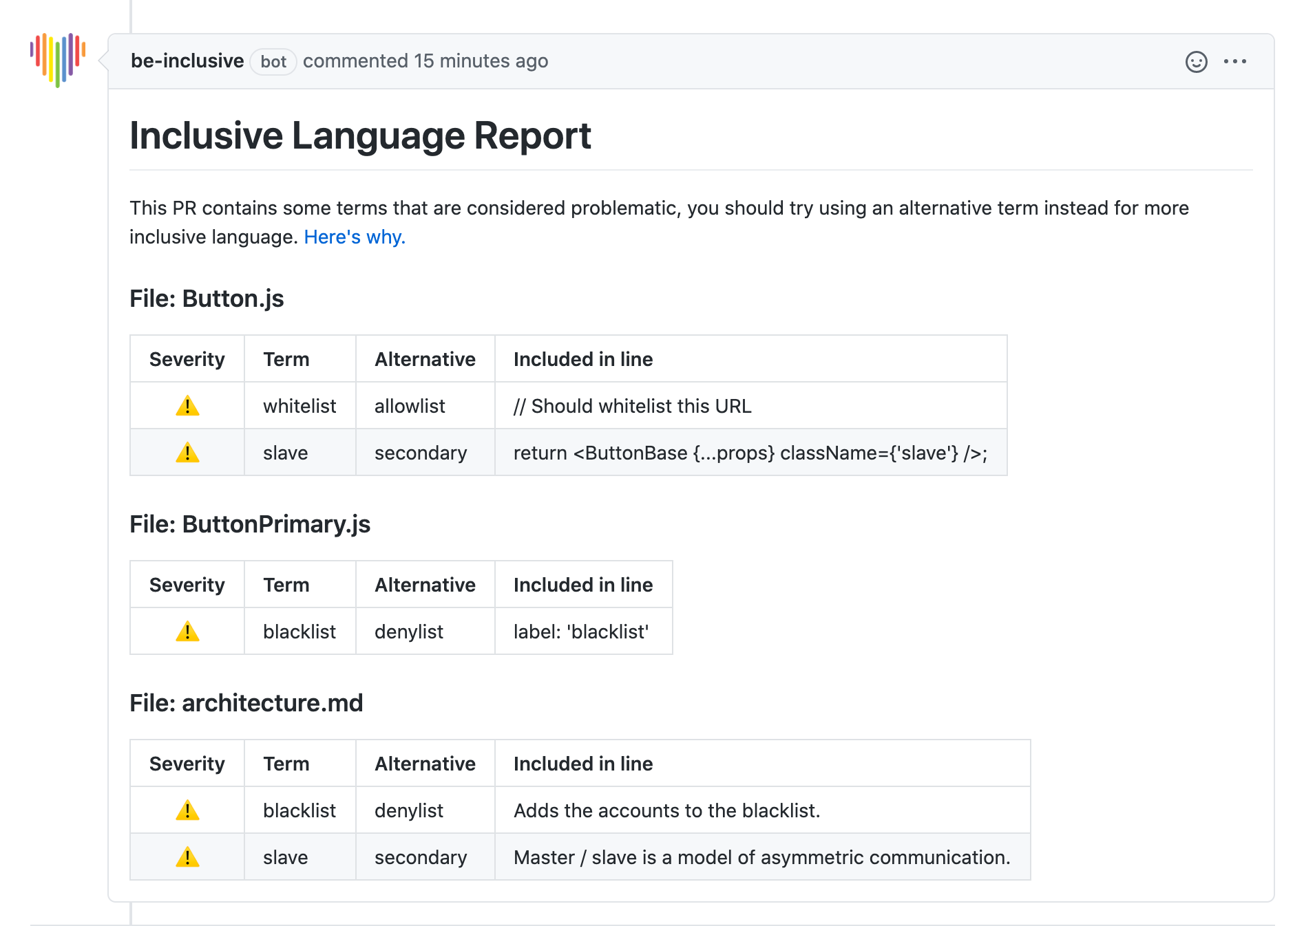Click "Included in line" header in architecture.md table
The height and width of the screenshot is (926, 1304).
pos(763,764)
